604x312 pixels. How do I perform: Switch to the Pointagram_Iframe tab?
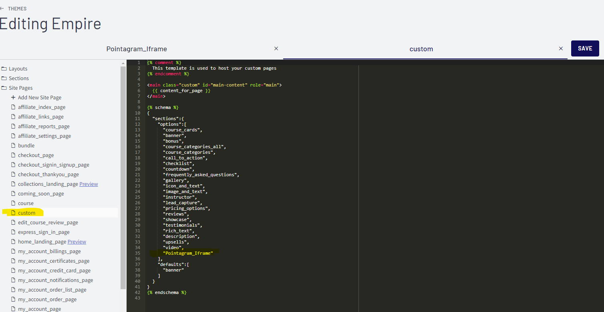pos(137,49)
